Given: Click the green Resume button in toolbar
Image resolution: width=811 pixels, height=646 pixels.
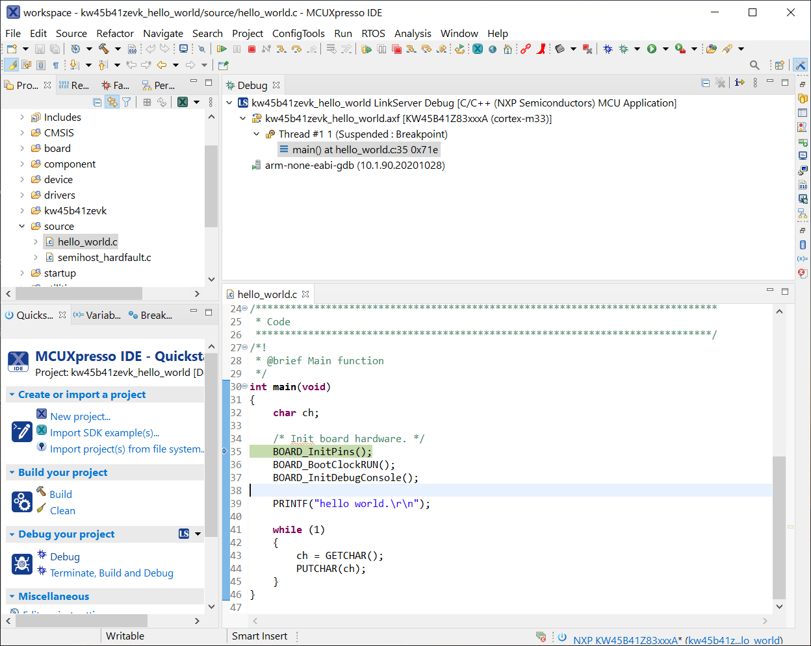Looking at the screenshot, I should pos(222,49).
